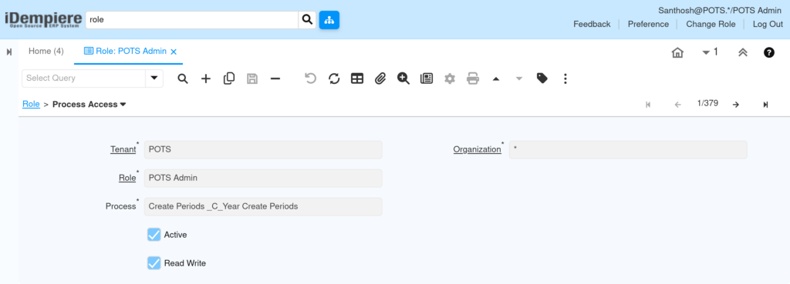Go to parent record up triangle
The image size is (790, 284).
pos(496,79)
